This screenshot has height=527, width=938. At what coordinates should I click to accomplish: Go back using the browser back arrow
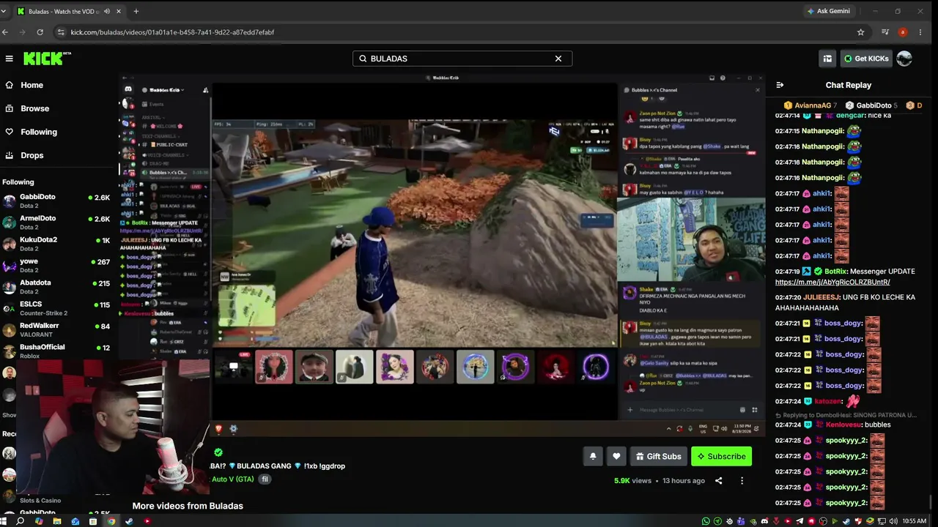click(5, 32)
